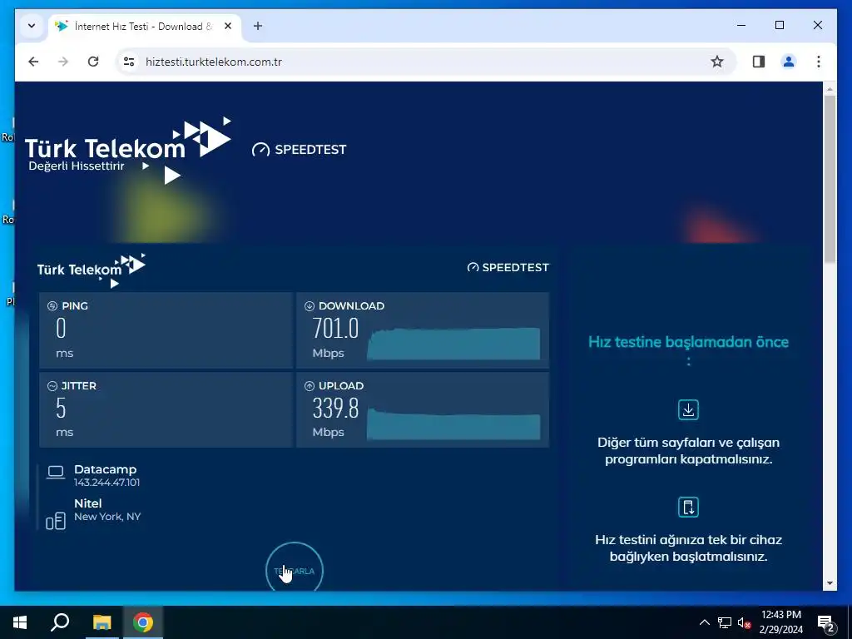Bookmark this page with the star icon

coord(717,62)
